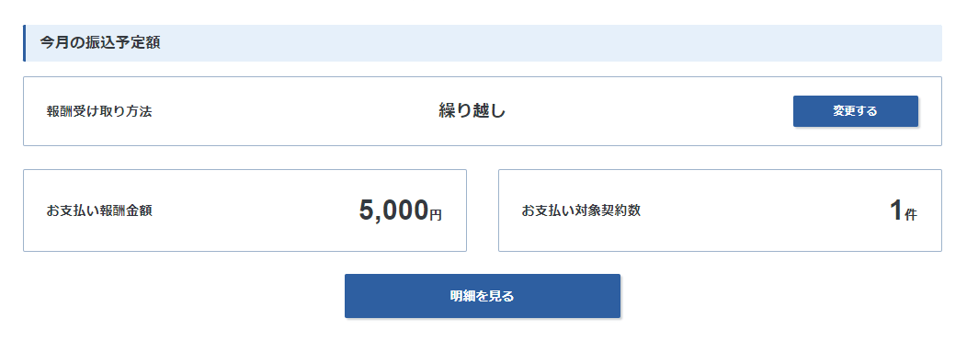The width and height of the screenshot is (967, 341).
Task: Click the 円 unit beside 5,000
Action: [x=436, y=215]
